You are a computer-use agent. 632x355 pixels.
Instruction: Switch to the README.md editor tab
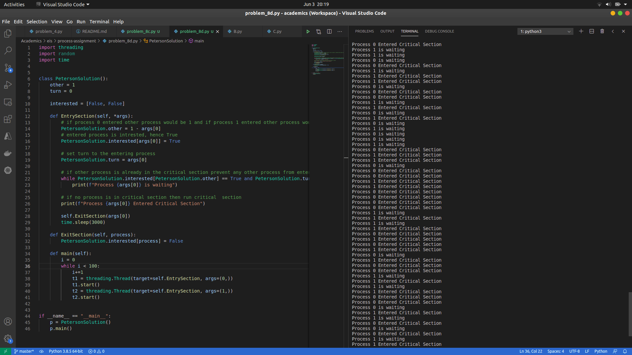coord(94,32)
